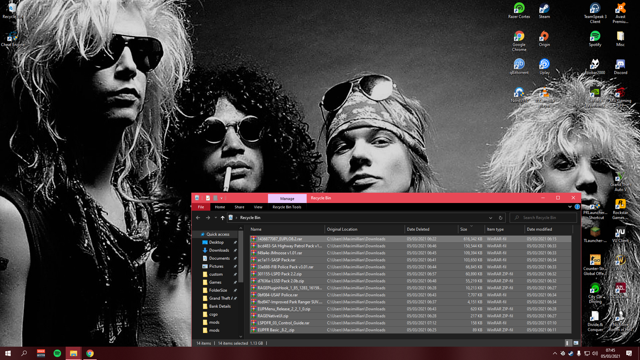The image size is (640, 360).
Task: Click the Help question mark icon
Action: point(577,207)
